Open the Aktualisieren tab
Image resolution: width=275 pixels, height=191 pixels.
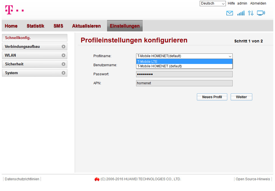(86, 26)
